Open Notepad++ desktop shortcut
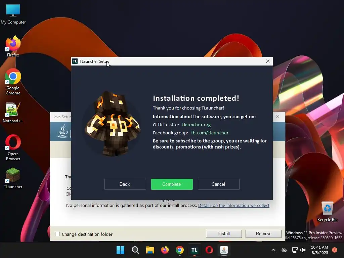344x258 pixels. point(13,113)
